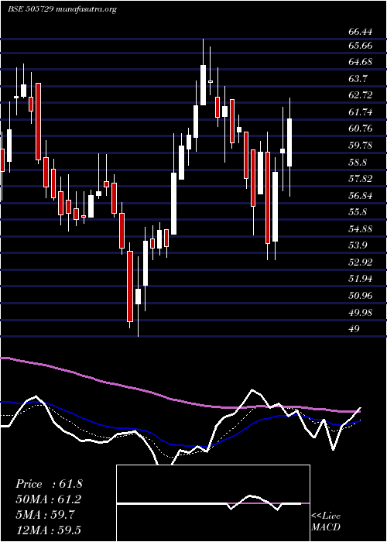Click the 51.94 price axis label
This screenshot has width=387, height=542.
click(361, 279)
